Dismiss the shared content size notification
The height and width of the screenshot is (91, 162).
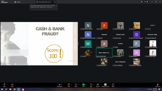pos(56,6)
